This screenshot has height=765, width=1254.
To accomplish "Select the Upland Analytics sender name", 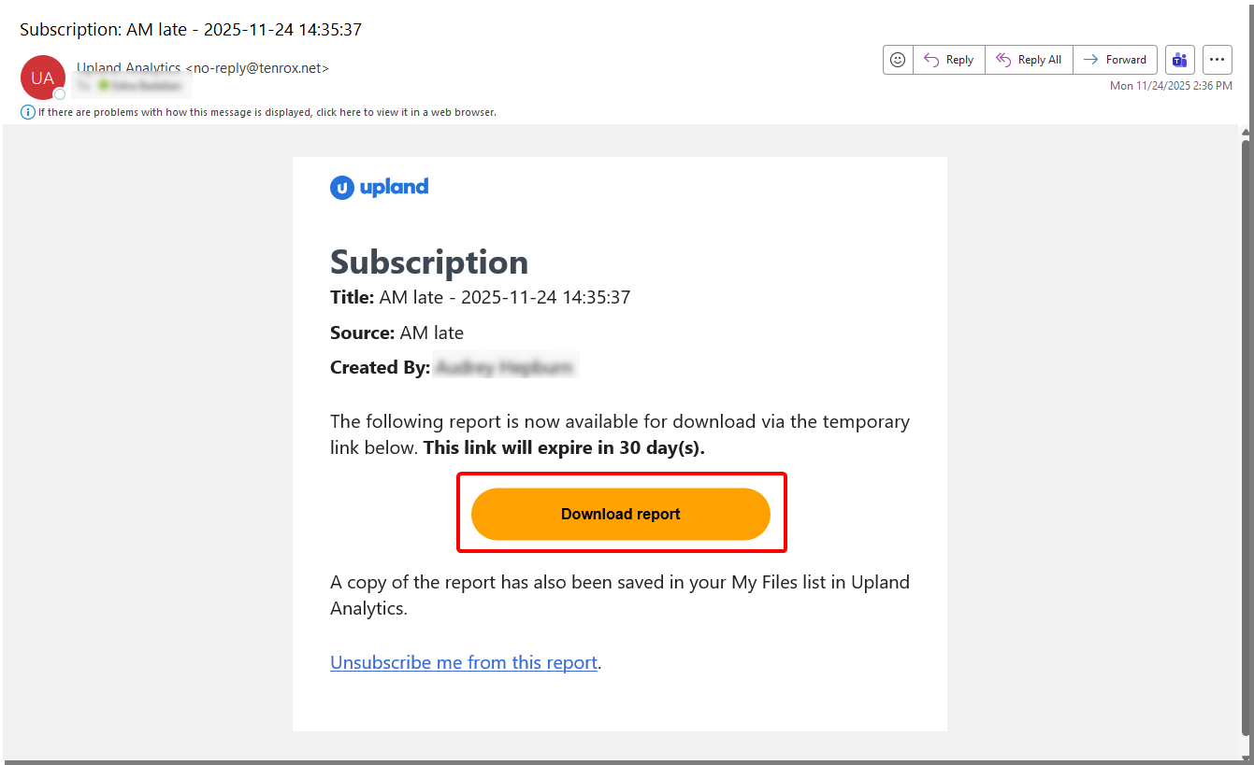I will point(129,67).
